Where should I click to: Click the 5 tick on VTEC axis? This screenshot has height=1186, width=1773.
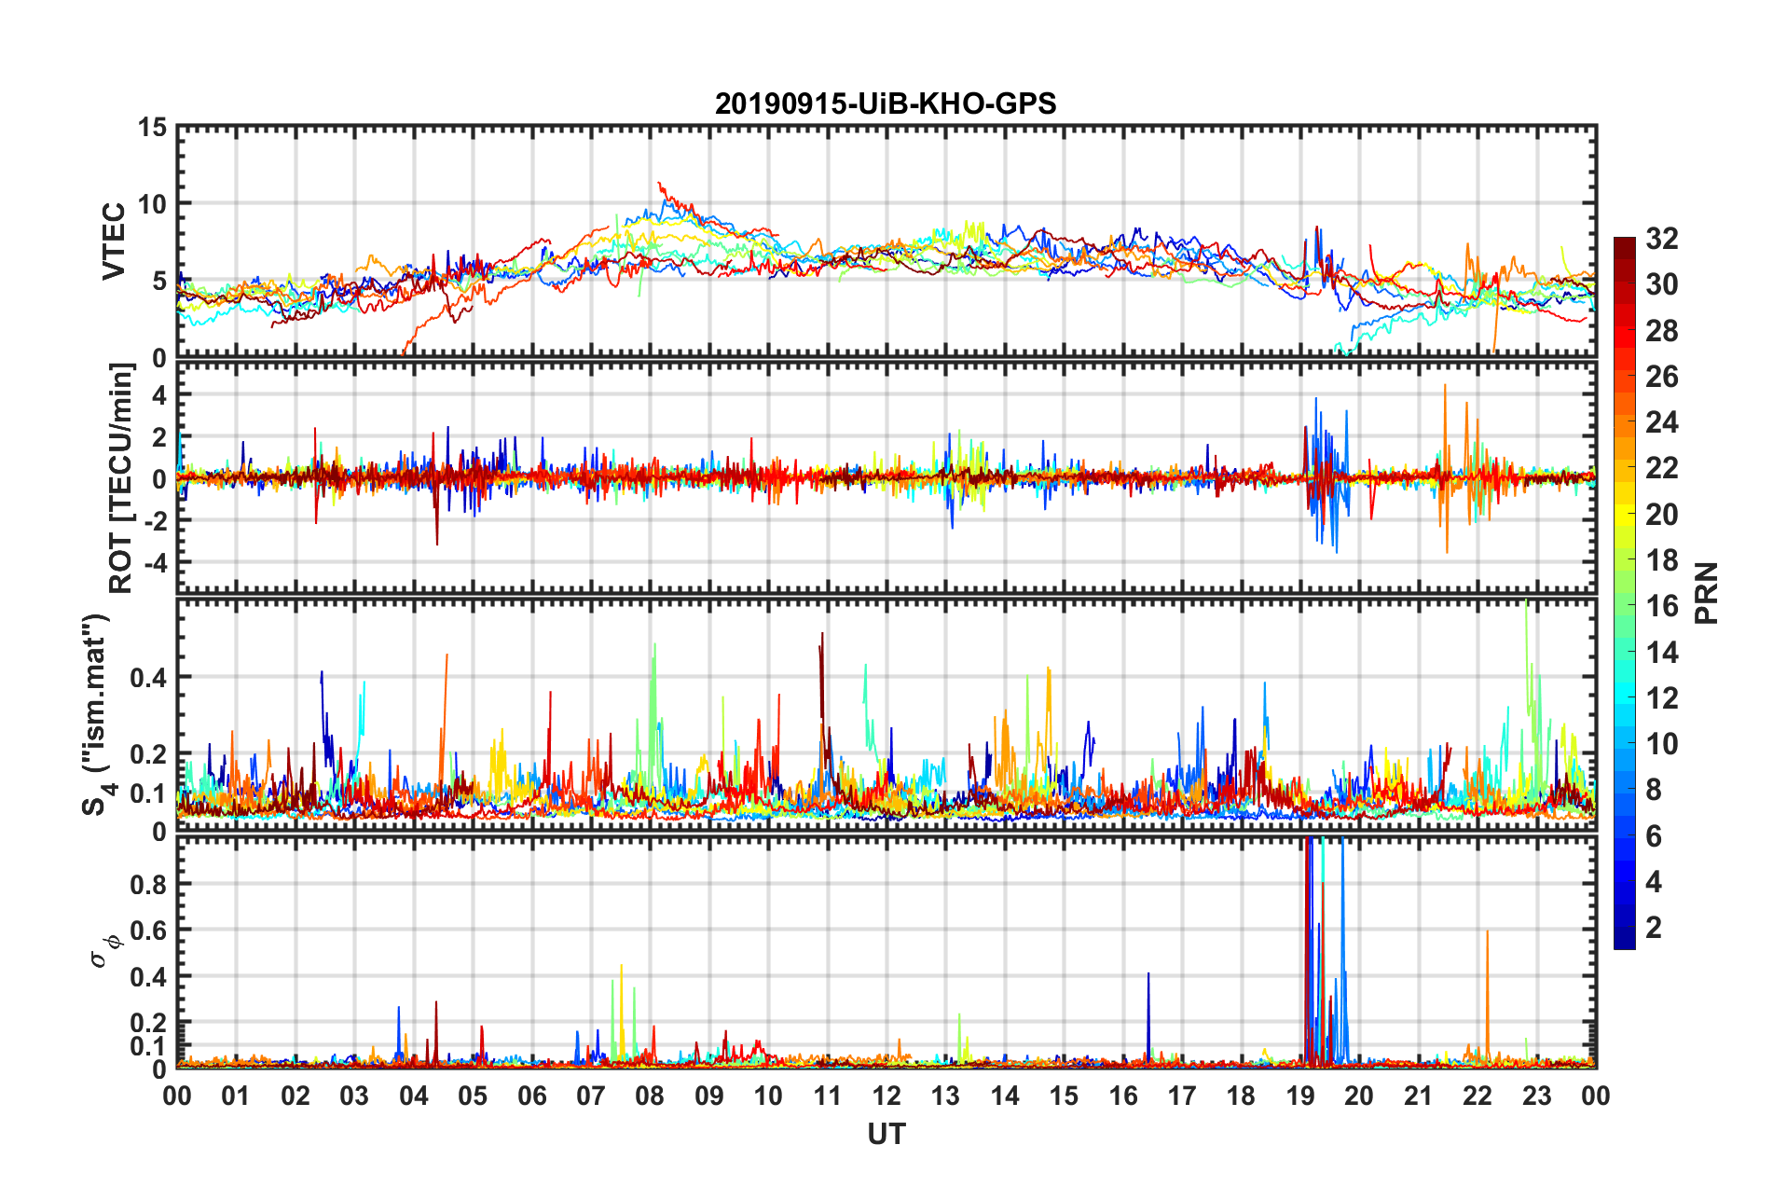[x=159, y=282]
